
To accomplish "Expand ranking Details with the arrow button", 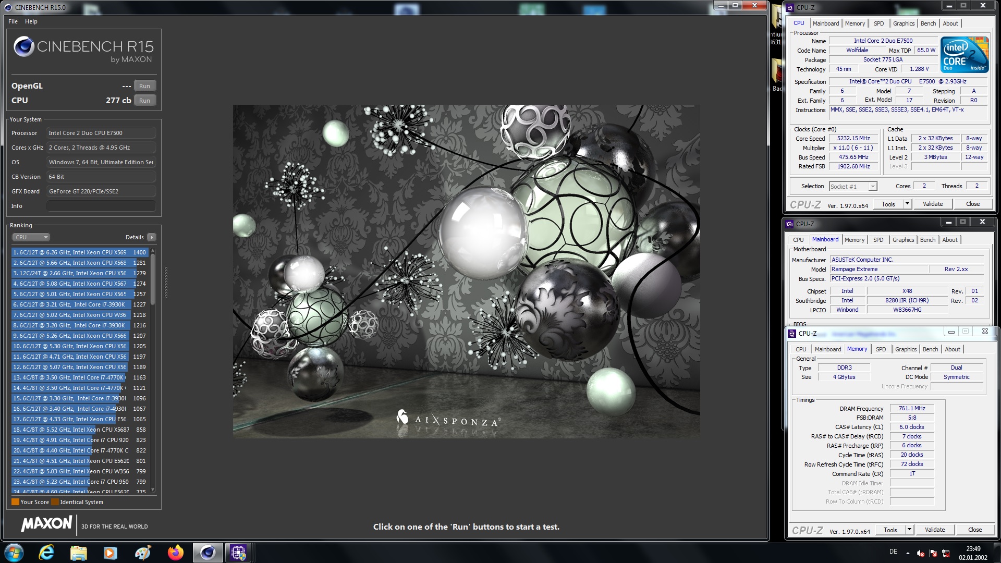I will tap(152, 237).
